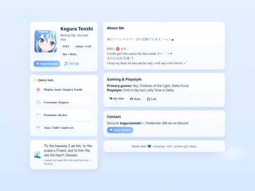Click the Delta gamepad chip

(135, 99)
